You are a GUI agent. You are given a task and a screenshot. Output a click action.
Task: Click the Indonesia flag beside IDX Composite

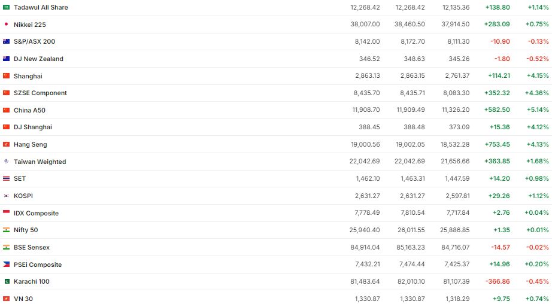point(6,213)
